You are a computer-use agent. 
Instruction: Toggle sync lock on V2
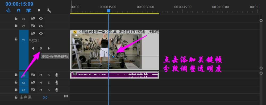coord(33,26)
